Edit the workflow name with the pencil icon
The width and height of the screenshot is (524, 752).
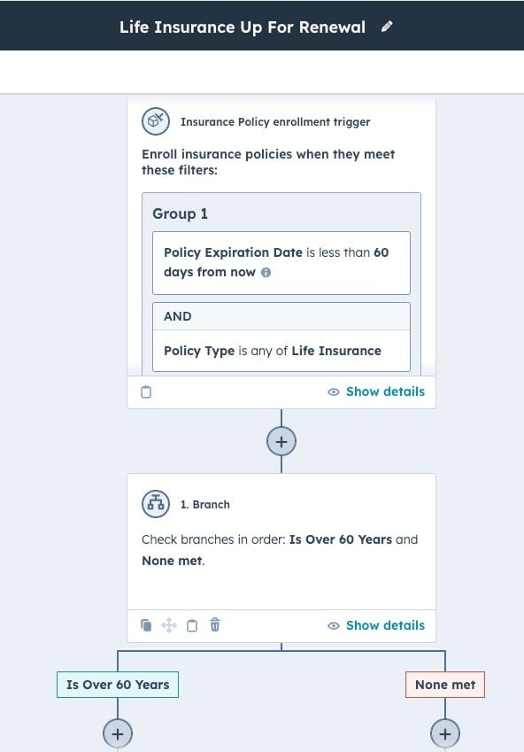[387, 27]
